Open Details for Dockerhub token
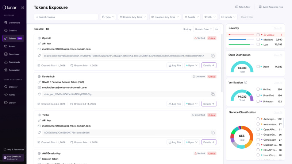 [x=209, y=104]
